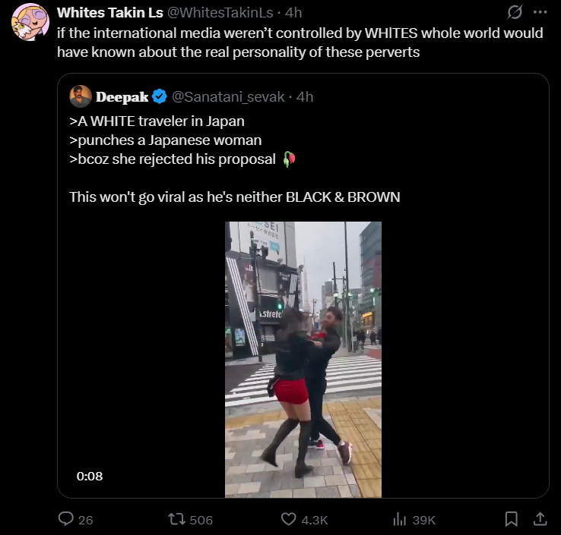Click the reply speech bubble icon
This screenshot has width=561, height=535.
click(x=66, y=519)
